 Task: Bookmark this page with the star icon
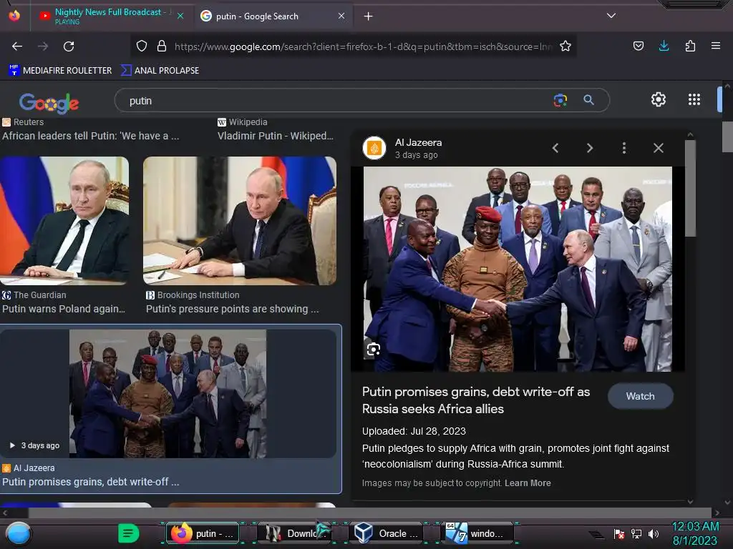point(565,46)
